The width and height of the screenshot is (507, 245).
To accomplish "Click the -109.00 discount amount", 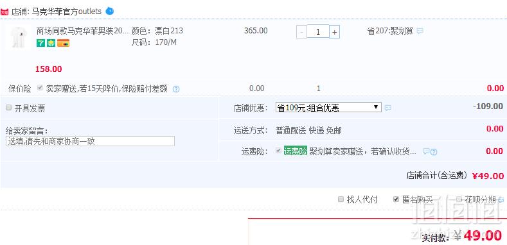I will coord(488,106).
